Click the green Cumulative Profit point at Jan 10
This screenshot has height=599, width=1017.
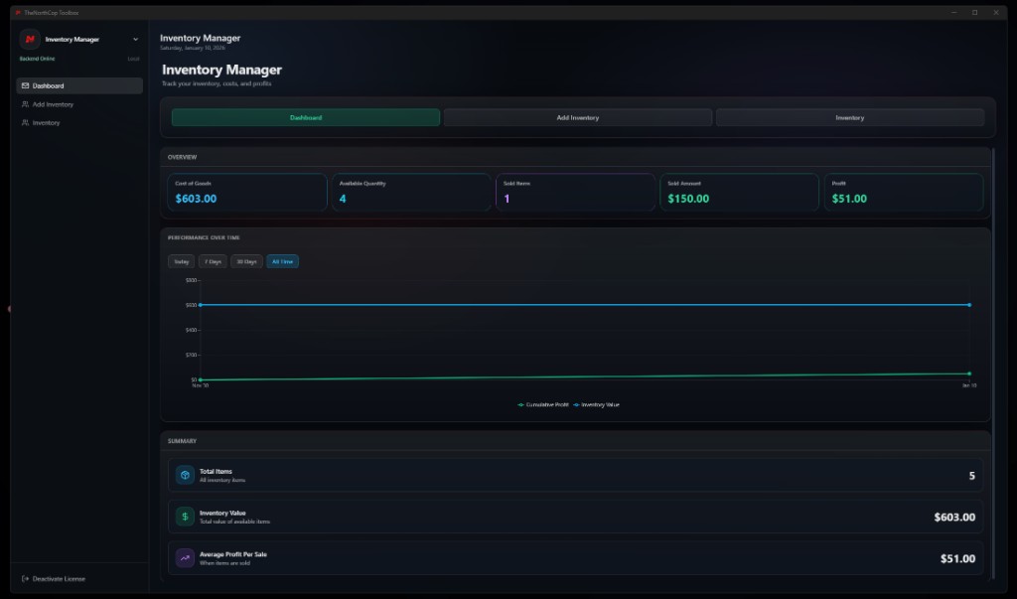tap(969, 374)
